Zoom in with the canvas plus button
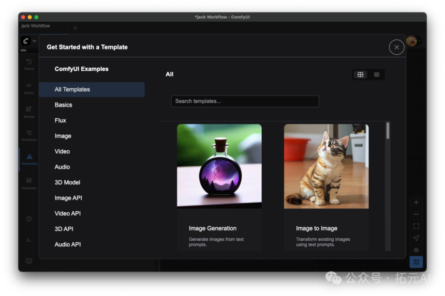This screenshot has height=296, width=445. (x=416, y=202)
